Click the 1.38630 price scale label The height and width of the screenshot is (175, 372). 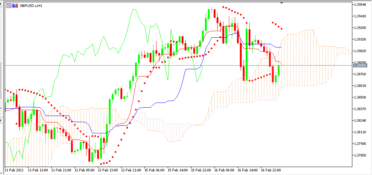[360, 86]
